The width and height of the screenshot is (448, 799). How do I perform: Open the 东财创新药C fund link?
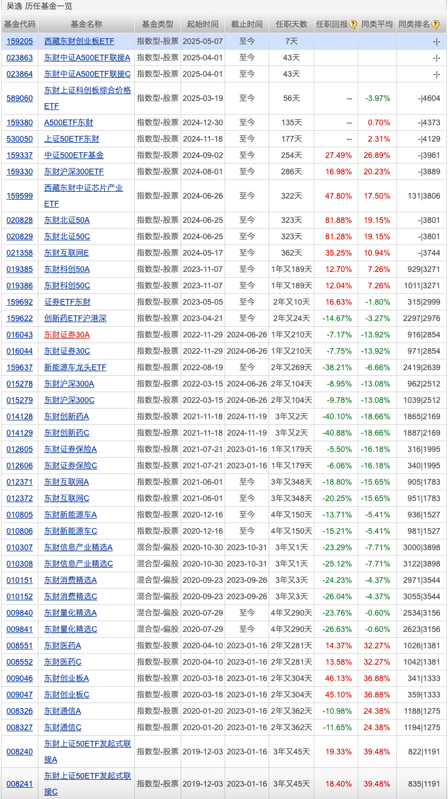(x=67, y=433)
